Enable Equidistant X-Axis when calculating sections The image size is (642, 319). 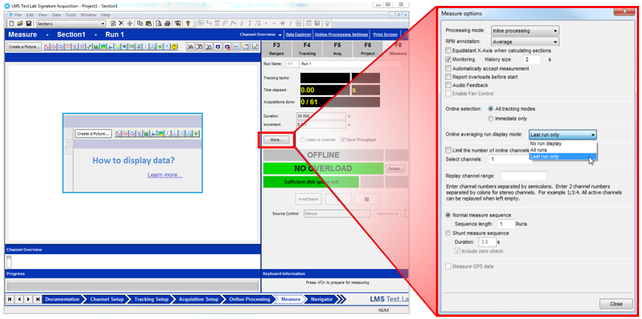coord(448,51)
